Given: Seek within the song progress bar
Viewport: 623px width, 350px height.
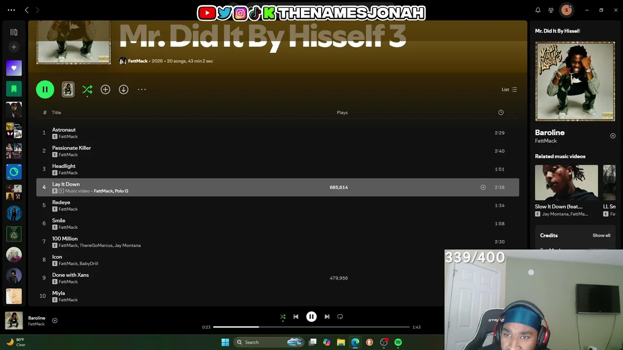Looking at the screenshot, I should pos(311,327).
